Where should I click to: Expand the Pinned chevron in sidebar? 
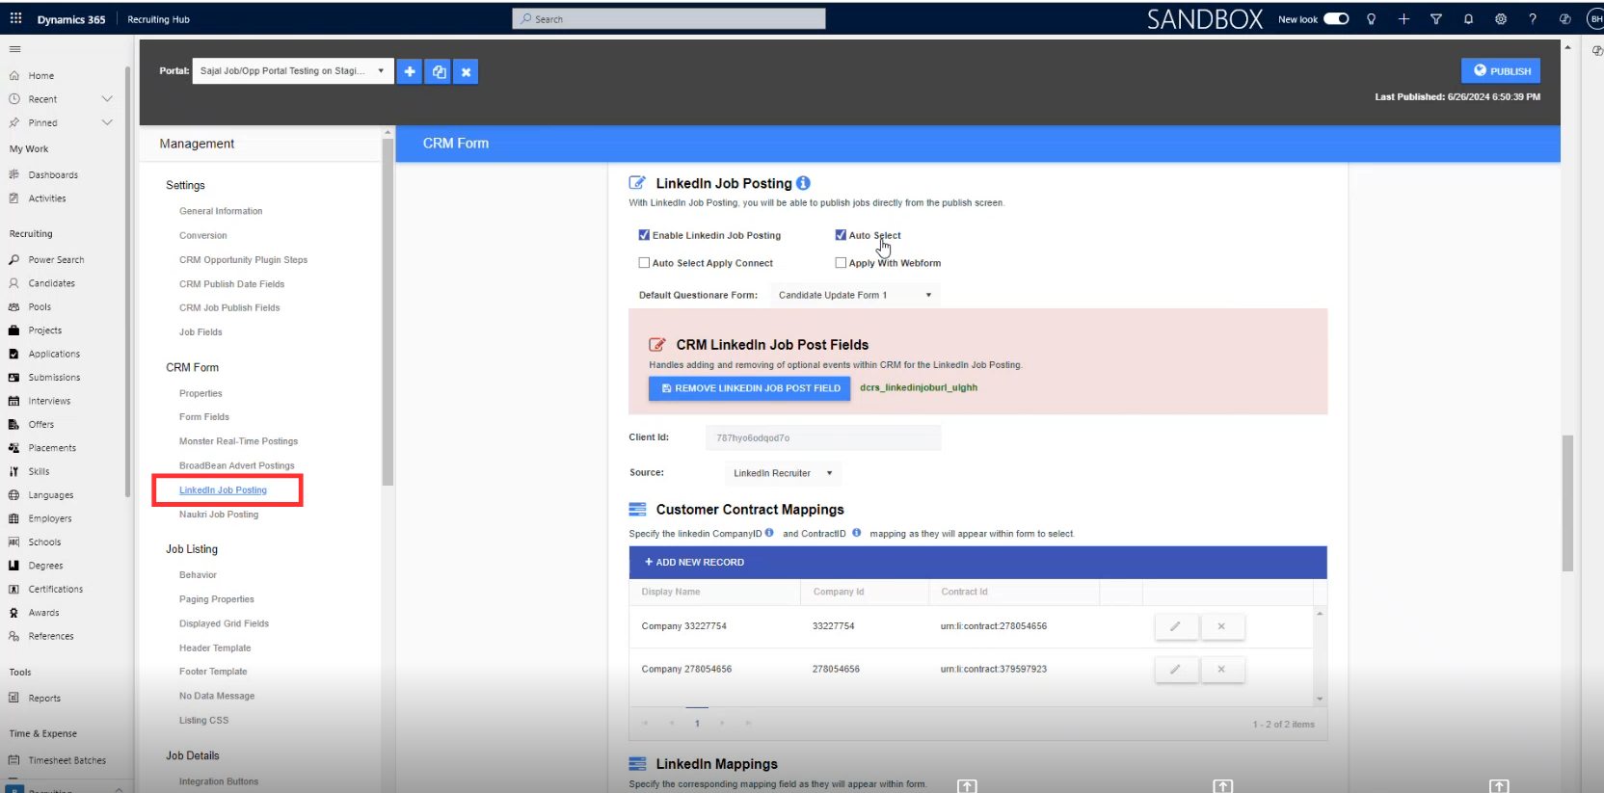pyautogui.click(x=107, y=122)
